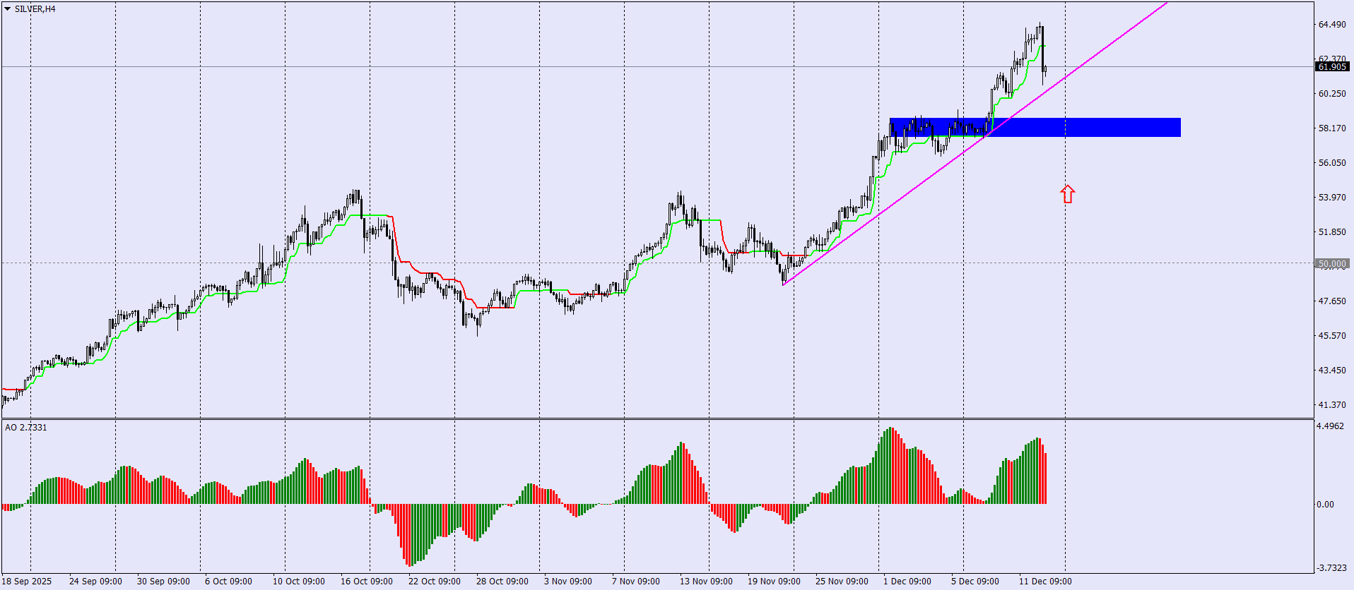Click the 16 Oct 09:00 time label

coord(367,582)
